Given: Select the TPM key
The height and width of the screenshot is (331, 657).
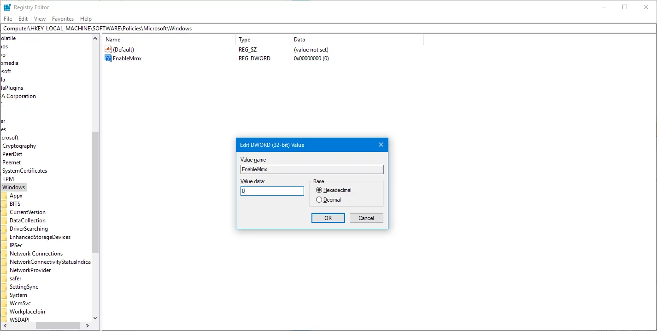Looking at the screenshot, I should tap(8, 179).
